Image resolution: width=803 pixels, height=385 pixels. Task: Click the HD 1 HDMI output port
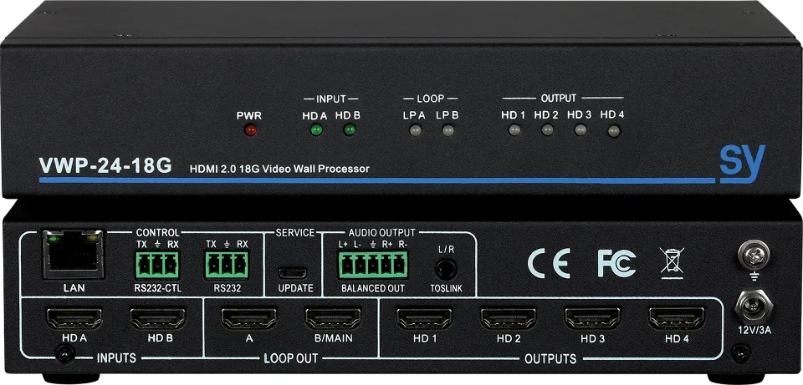pos(424,317)
